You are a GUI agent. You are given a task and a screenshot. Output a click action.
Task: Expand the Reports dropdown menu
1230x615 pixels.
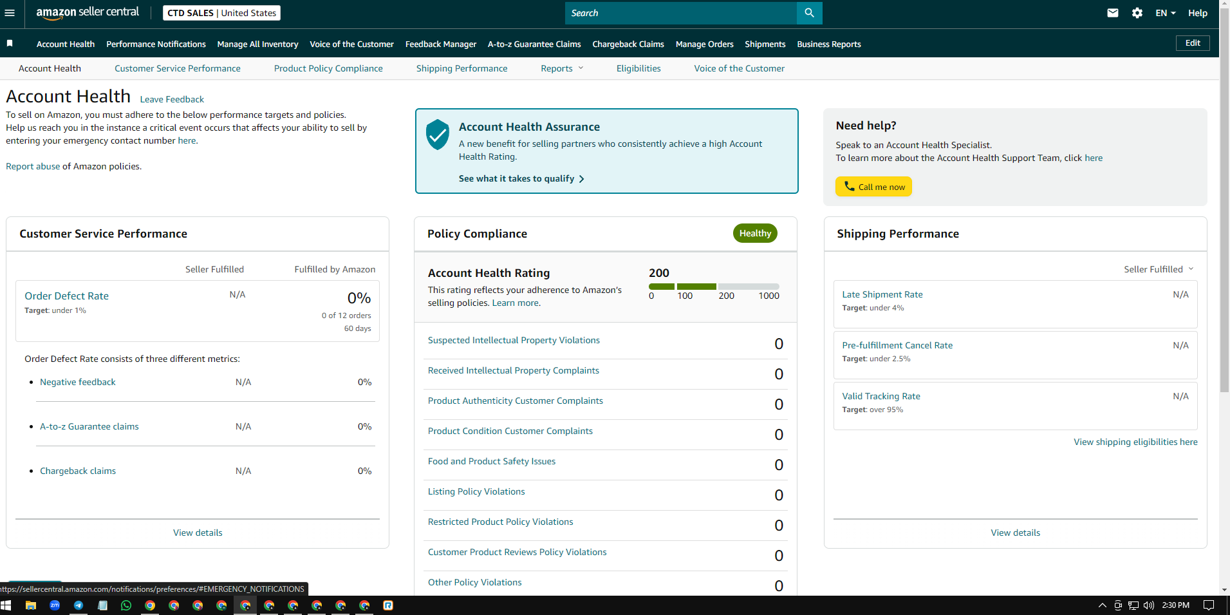click(x=562, y=68)
